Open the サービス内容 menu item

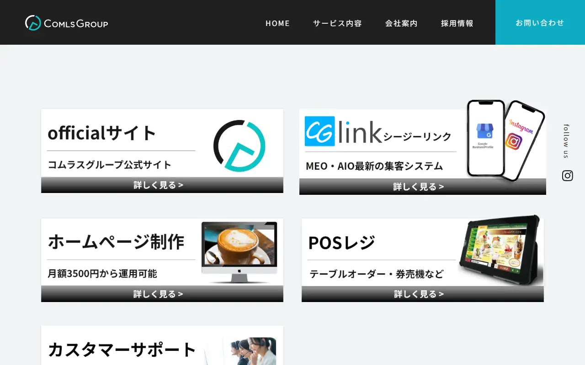[337, 23]
